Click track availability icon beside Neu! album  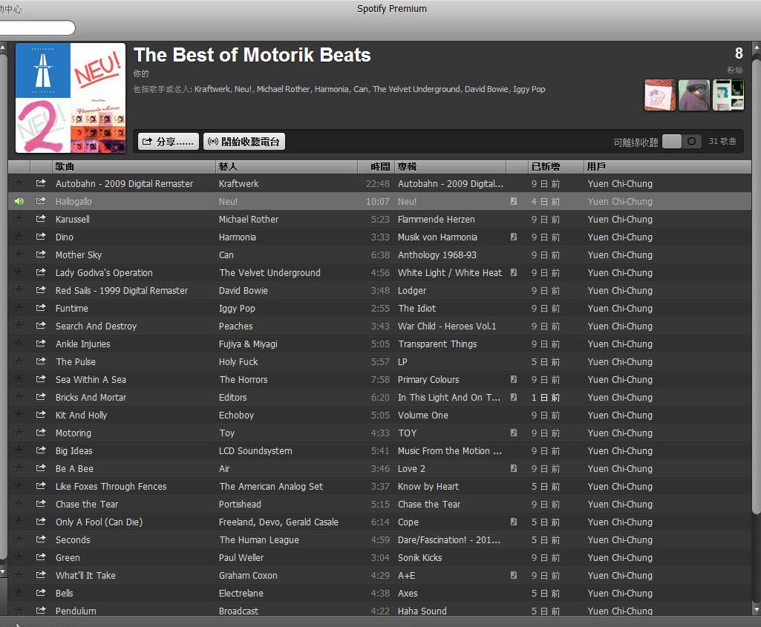click(x=512, y=201)
